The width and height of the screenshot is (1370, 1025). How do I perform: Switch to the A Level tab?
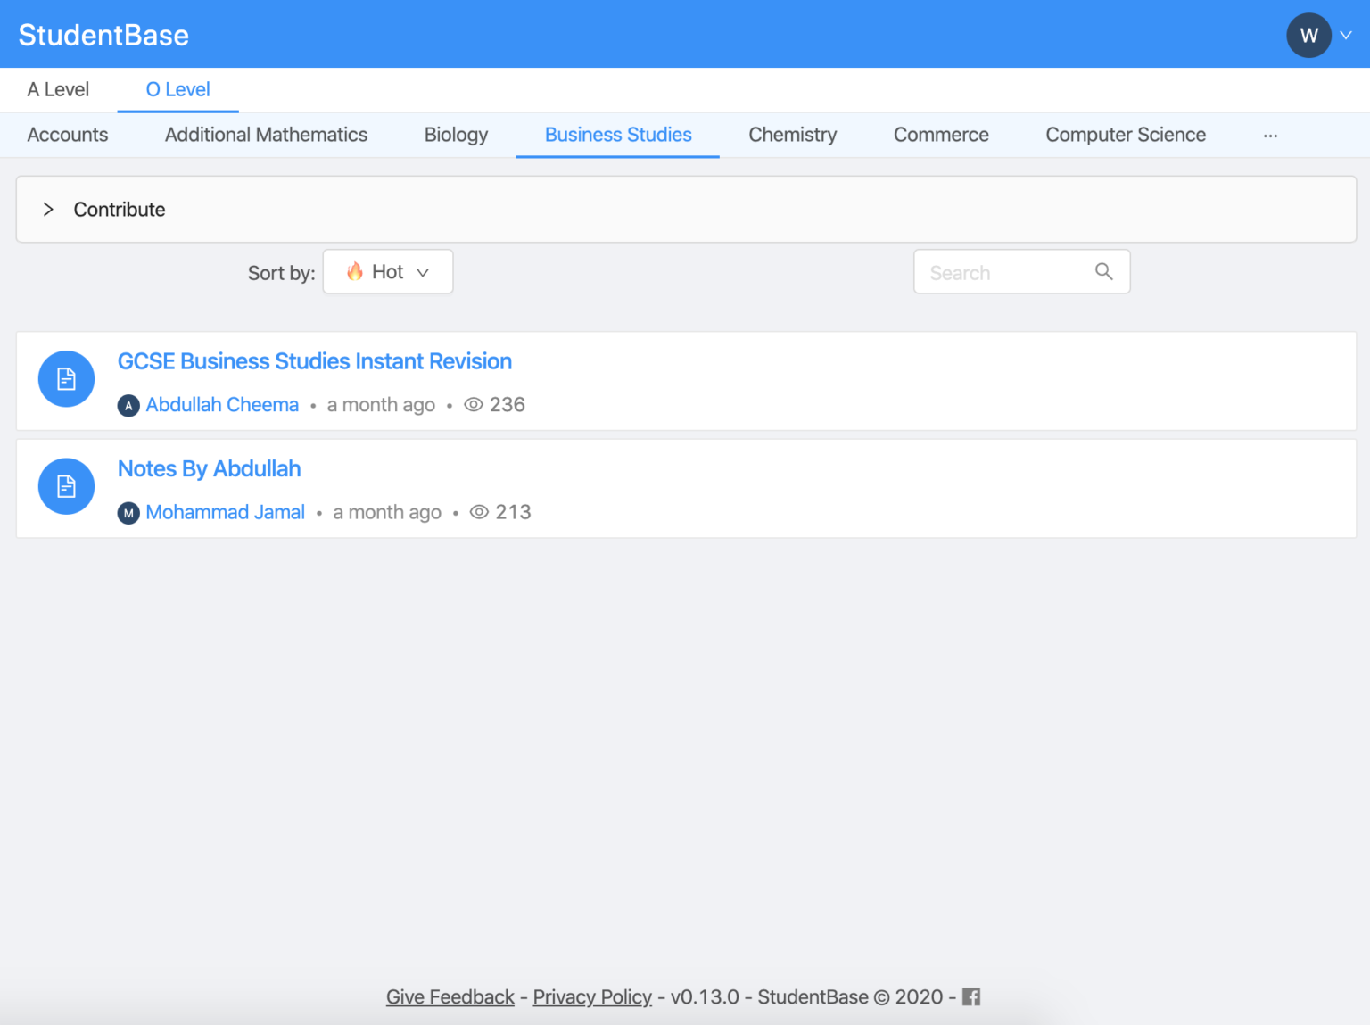coord(58,90)
